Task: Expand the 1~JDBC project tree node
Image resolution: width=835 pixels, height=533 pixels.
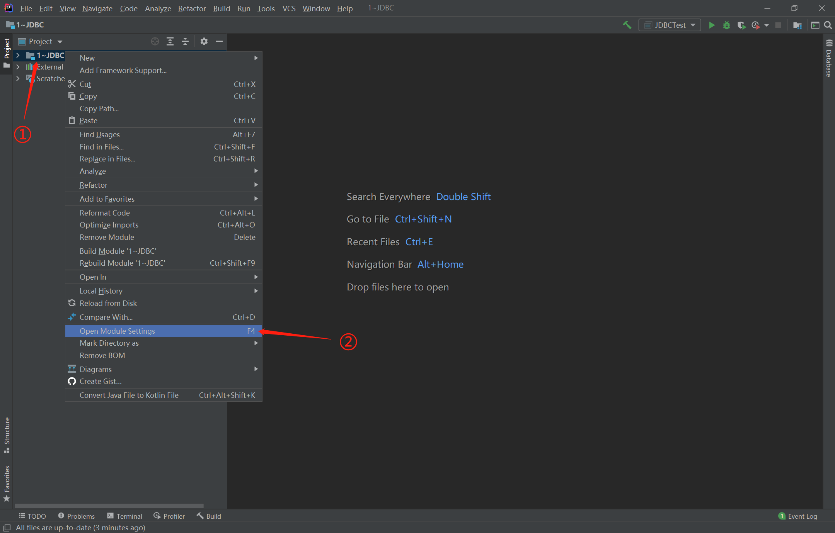Action: click(18, 55)
